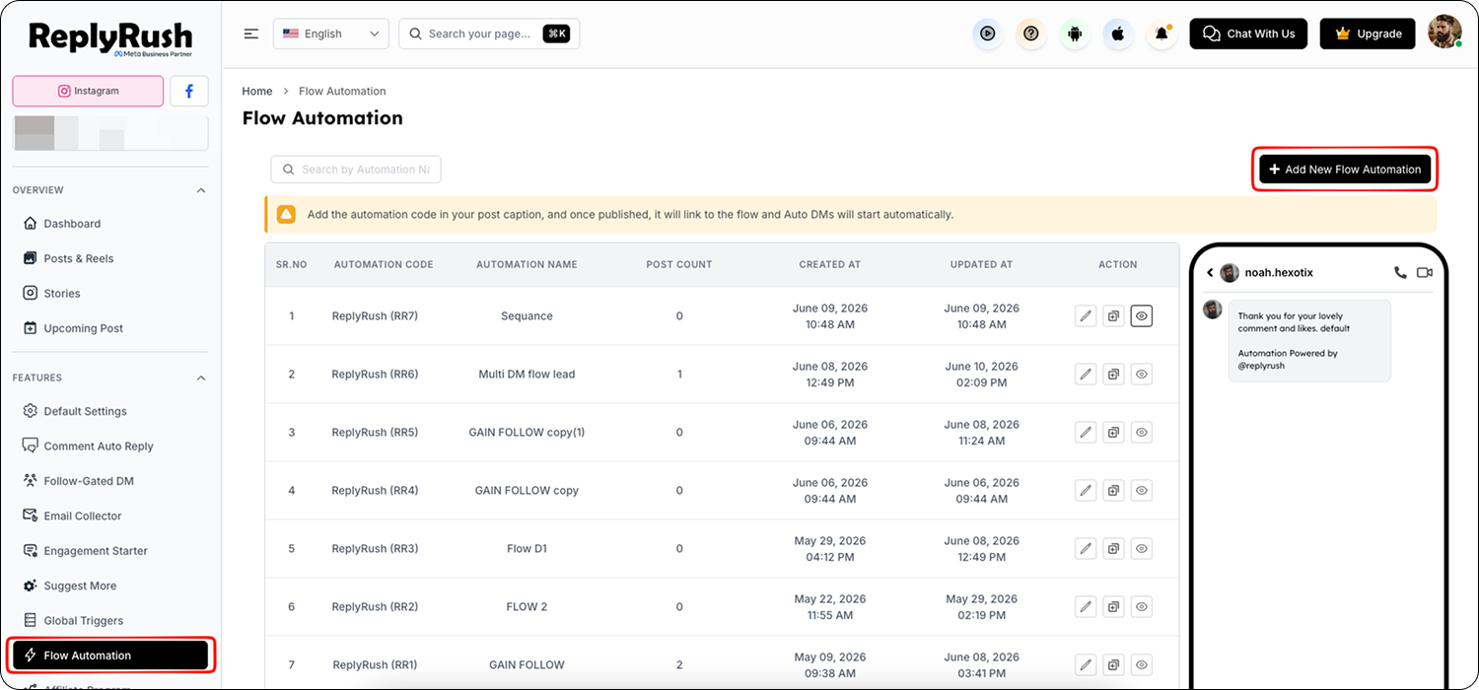Toggle preview eye for GAIN FOLLOW copy(1)
The image size is (1479, 690).
(x=1142, y=432)
